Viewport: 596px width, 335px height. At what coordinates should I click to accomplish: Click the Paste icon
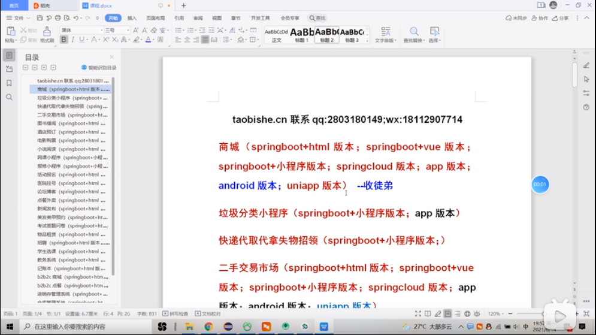[x=11, y=32]
